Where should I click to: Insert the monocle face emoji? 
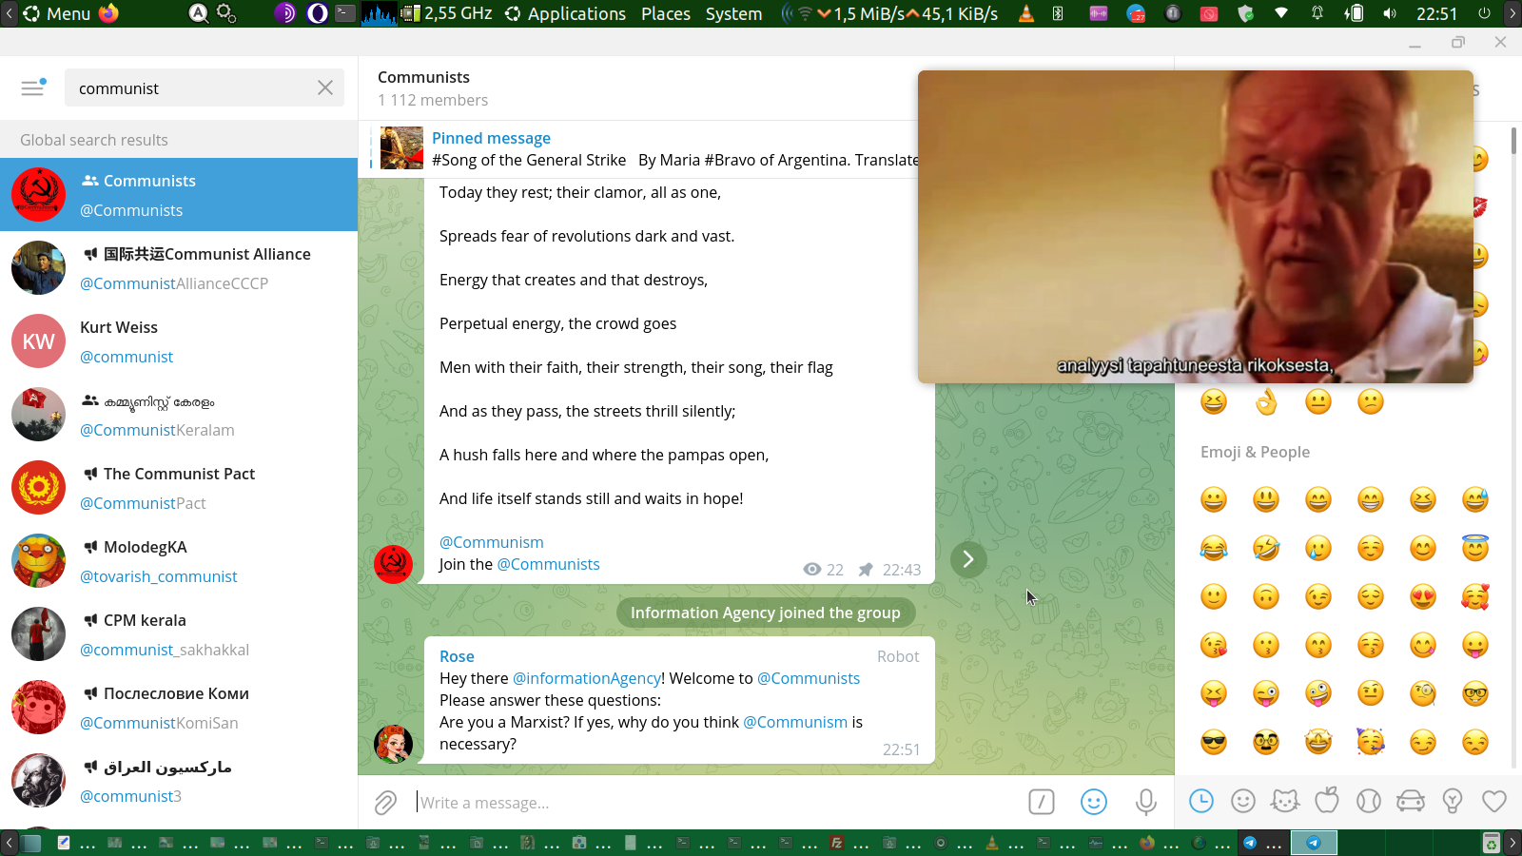tap(1423, 693)
